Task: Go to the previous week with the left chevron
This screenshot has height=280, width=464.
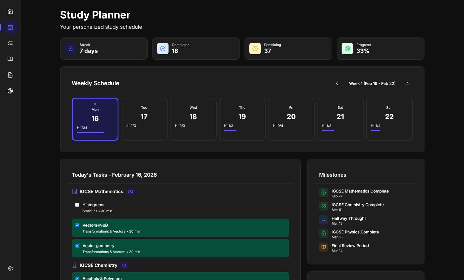Action: 337,83
